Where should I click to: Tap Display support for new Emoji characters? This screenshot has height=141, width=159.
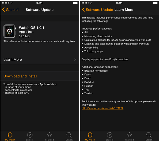(105, 59)
